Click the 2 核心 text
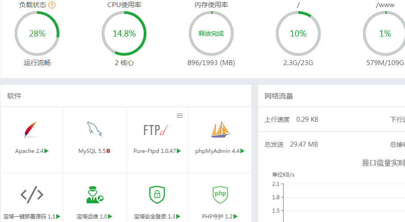 (124, 63)
